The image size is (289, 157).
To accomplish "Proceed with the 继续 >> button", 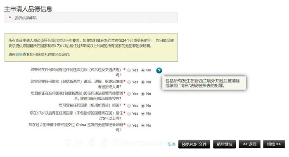I will point(274,144).
